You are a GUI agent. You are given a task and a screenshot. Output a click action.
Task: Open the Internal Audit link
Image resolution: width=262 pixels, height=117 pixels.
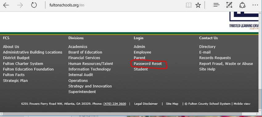tap(81, 75)
